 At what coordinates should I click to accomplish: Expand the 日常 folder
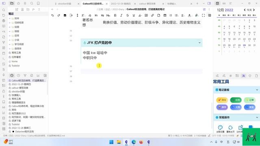point(10,36)
